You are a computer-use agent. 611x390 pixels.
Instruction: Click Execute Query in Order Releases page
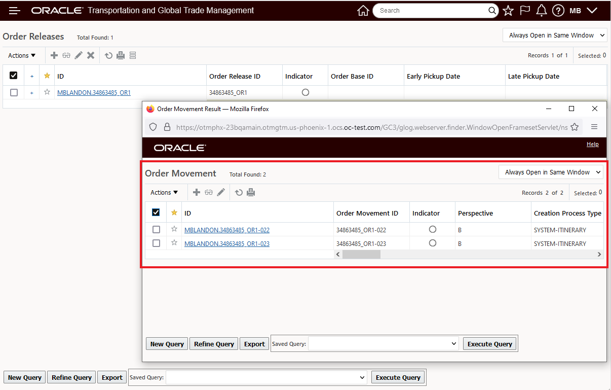point(398,377)
